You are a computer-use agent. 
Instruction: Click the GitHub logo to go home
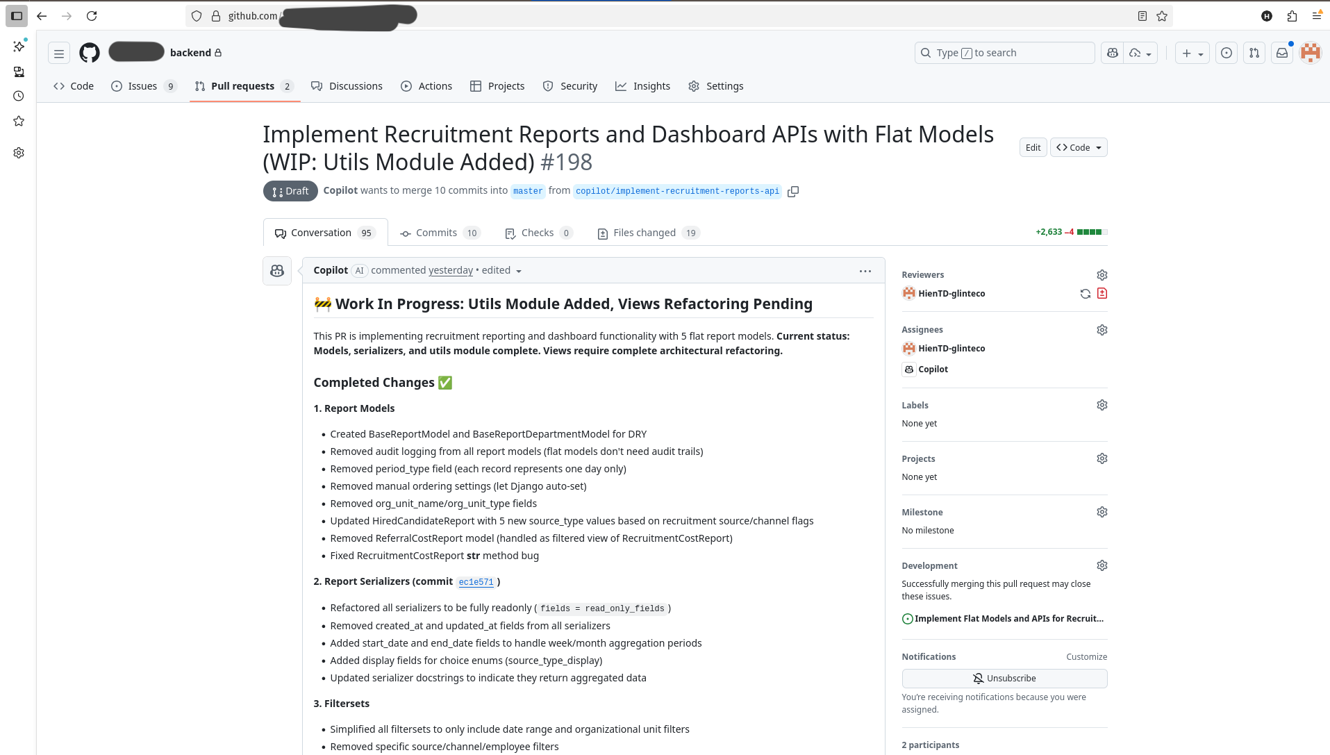tap(89, 53)
